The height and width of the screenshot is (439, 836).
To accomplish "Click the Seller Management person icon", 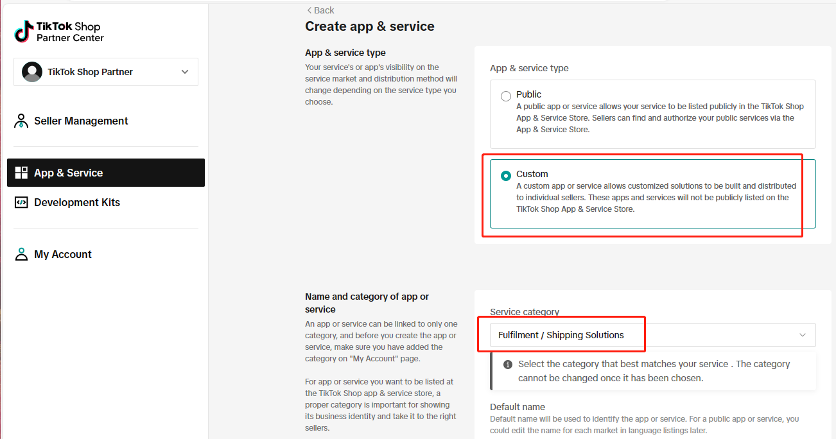I will tap(21, 121).
